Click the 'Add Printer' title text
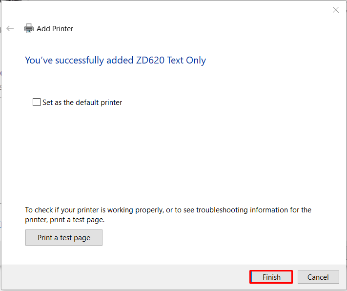The width and height of the screenshot is (347, 291). (55, 29)
